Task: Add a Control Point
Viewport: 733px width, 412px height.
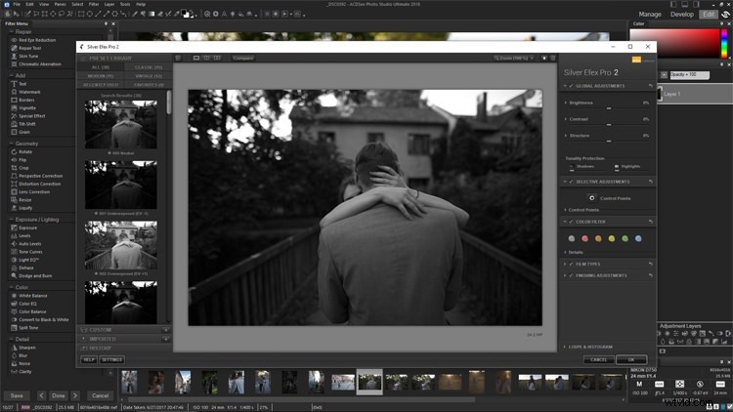Action: [x=592, y=198]
